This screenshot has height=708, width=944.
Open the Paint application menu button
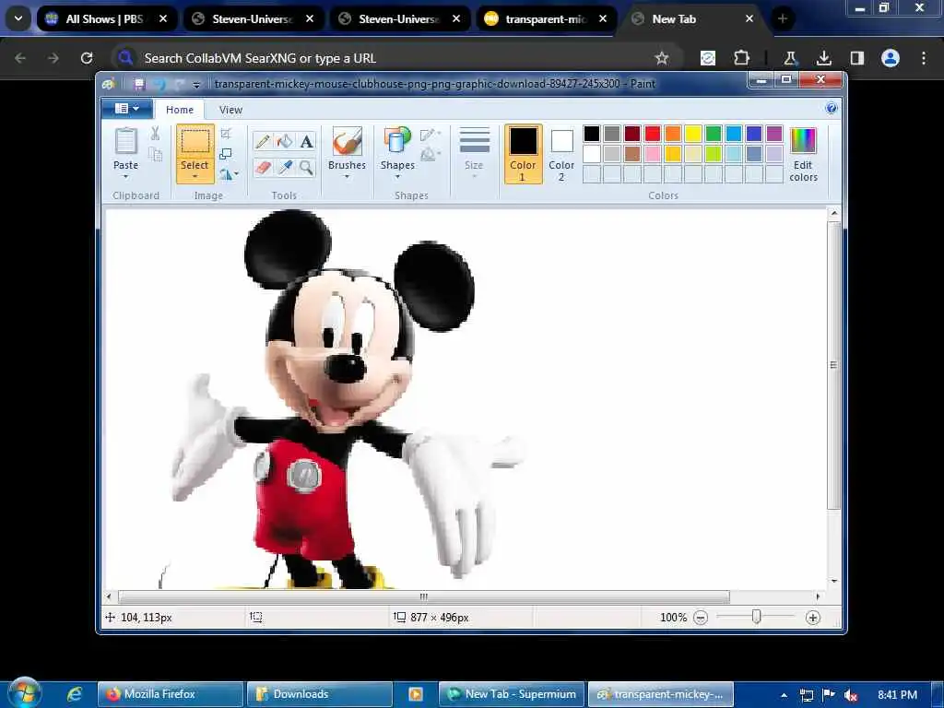point(127,109)
